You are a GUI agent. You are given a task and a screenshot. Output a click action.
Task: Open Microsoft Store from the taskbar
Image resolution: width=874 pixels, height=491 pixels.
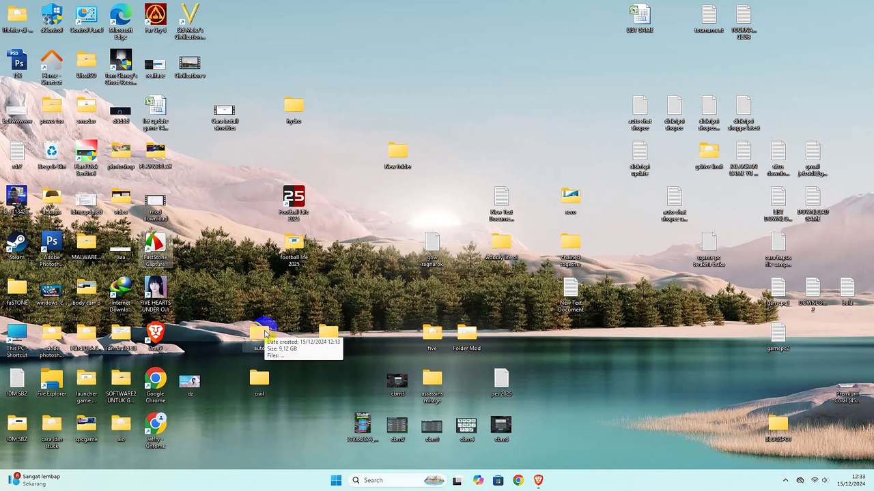tap(498, 480)
